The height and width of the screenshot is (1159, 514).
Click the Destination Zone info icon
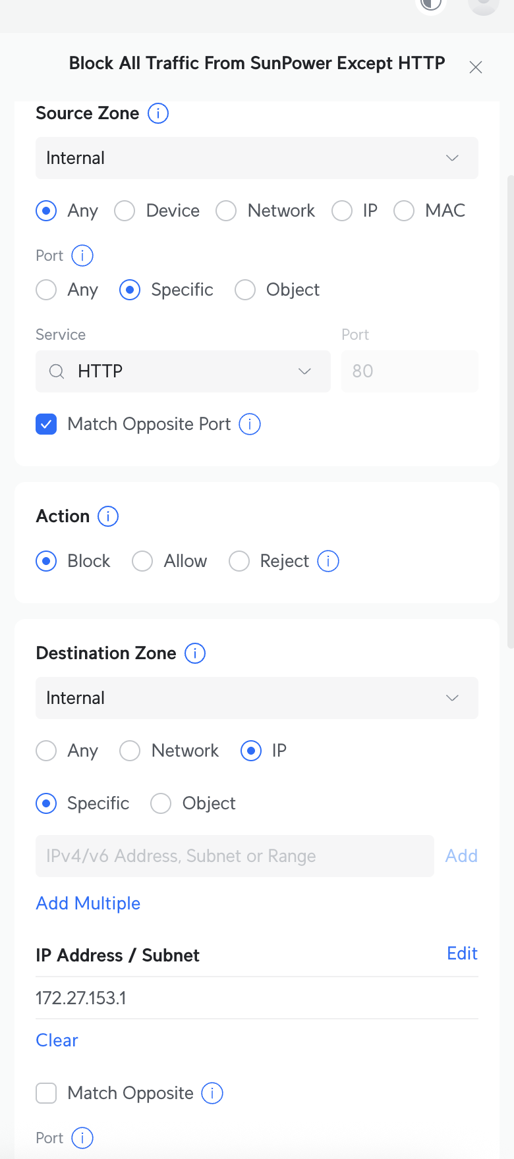tap(195, 653)
